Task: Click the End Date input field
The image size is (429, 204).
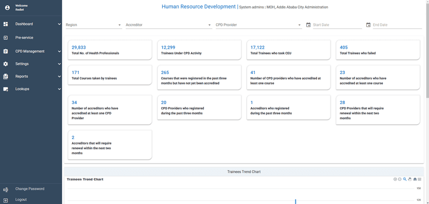Action: coord(397,25)
